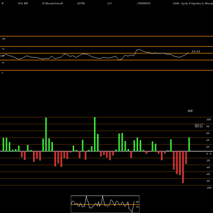Image resolution: width=213 pixels, height=213 pixels.
Task: Click the MR axis label 80
Action: click(208, 127)
